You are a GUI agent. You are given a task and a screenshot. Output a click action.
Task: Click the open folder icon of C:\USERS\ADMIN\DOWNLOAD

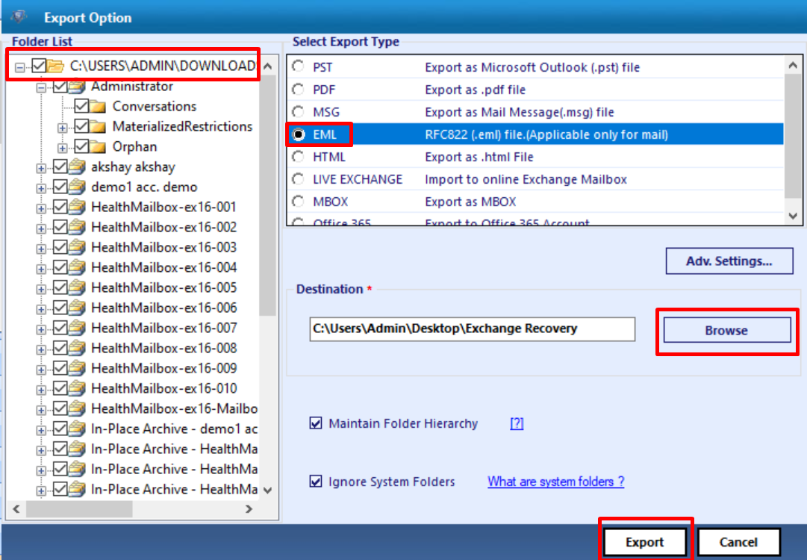[x=55, y=66]
